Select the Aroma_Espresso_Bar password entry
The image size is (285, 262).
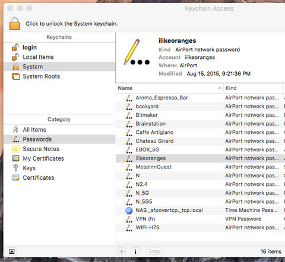(x=200, y=98)
